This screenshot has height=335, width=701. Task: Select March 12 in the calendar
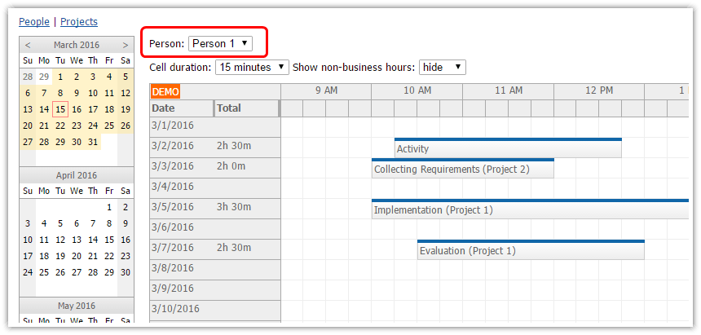point(126,93)
